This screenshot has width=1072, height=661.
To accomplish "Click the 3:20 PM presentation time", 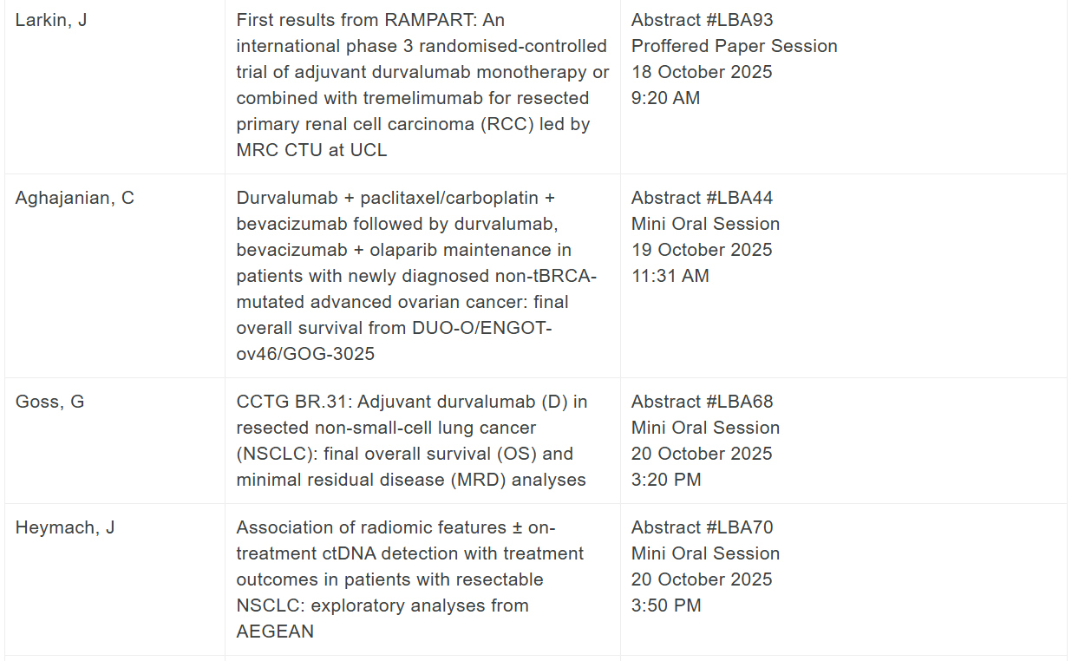I will 666,480.
